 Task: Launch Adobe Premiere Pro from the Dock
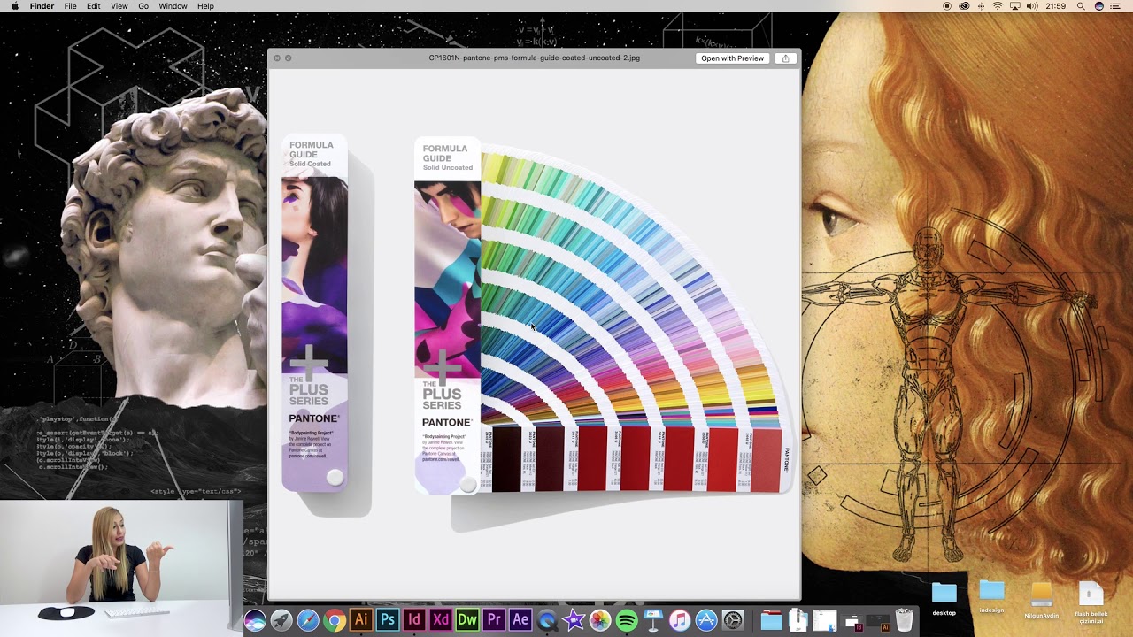tap(494, 620)
